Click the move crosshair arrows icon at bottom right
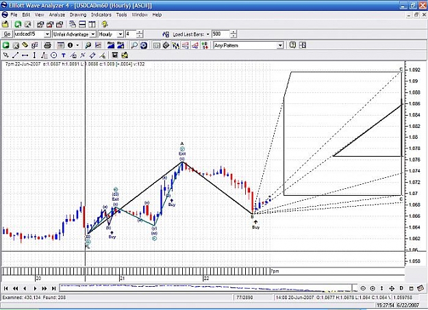The width and height of the screenshot is (428, 310). click(392, 288)
